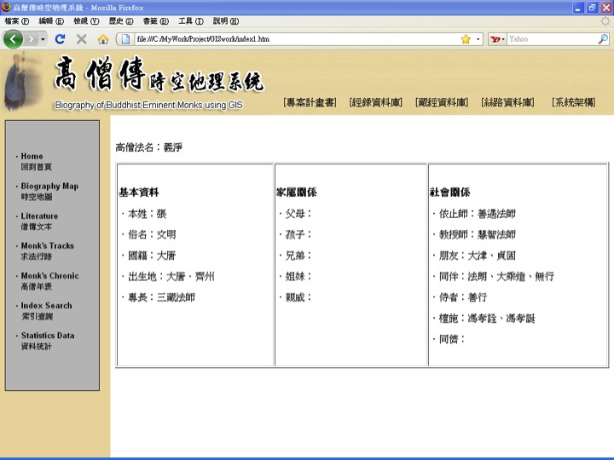Open the [藏經資料庫] link
Viewport: 614px width, 460px height.
coord(442,102)
